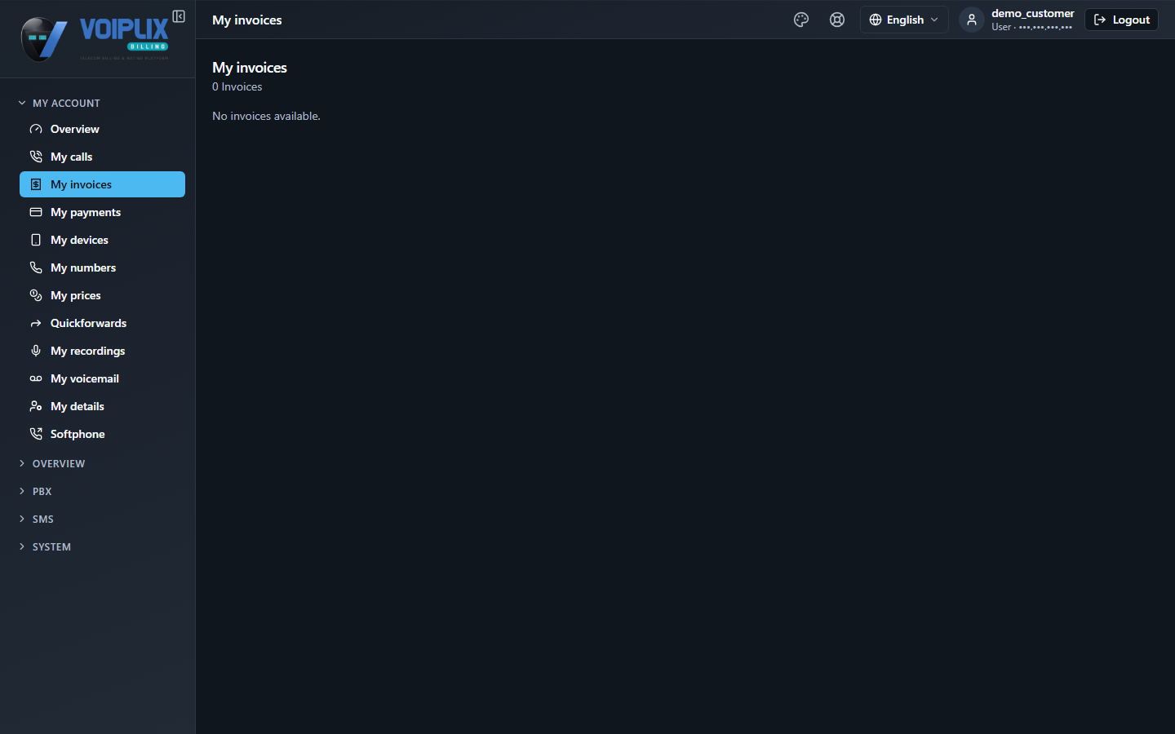1175x734 pixels.
Task: Open My calls page
Action: pyautogui.click(x=102, y=157)
